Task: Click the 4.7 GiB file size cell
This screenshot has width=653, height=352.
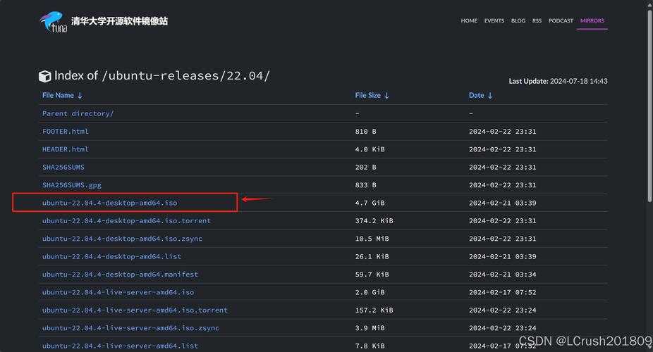Action: click(x=370, y=203)
